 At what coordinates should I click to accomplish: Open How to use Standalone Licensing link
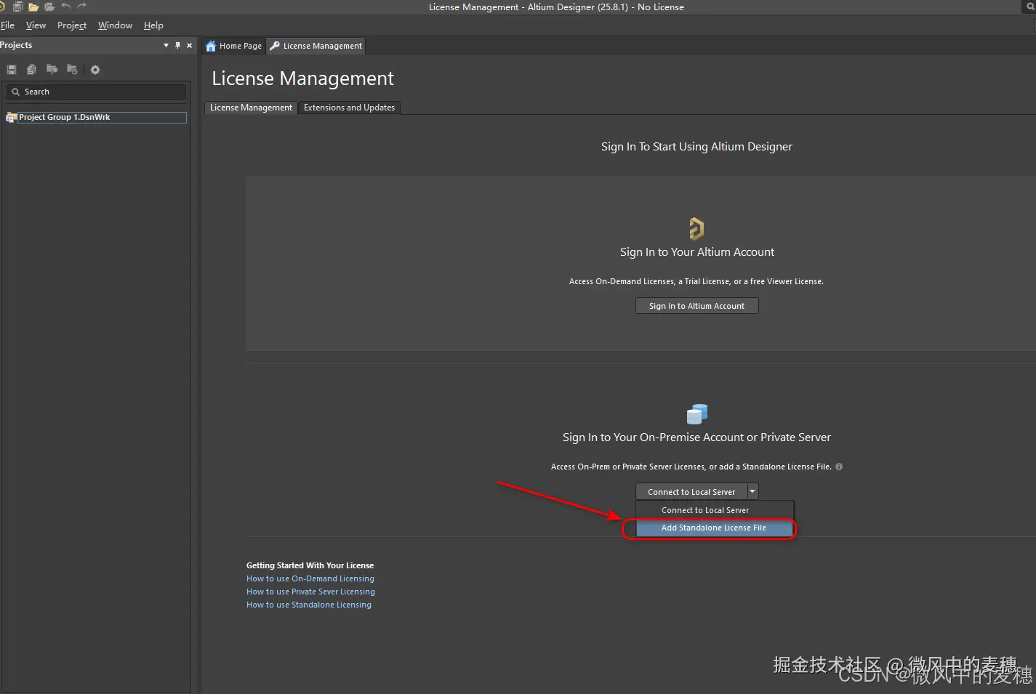309,605
